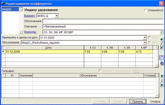Screen dimensions: 165x105
Task: Click the 4.73 cell in the К.МР column
Action: (x=144, y=52)
